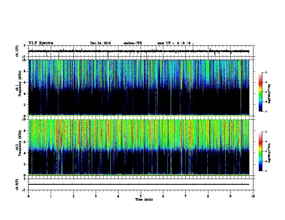Viewport: 285px width, 220px height.
Task: Click the ch.1 spectrogram color scale bar
Action: 260,92
